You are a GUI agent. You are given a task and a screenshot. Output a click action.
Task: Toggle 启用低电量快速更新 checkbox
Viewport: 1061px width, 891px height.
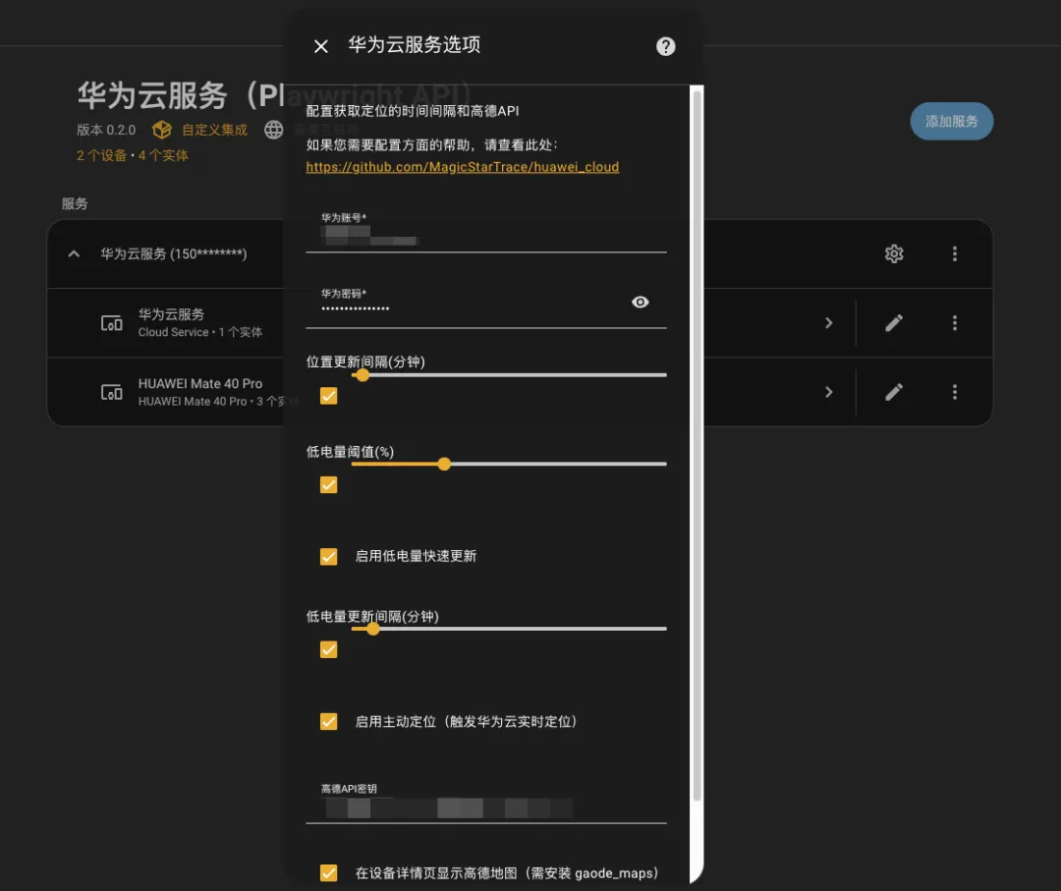(x=329, y=556)
